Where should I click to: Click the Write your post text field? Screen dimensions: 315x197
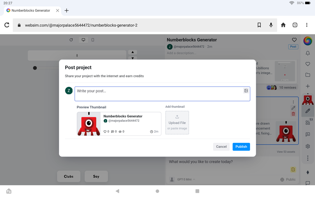click(162, 94)
